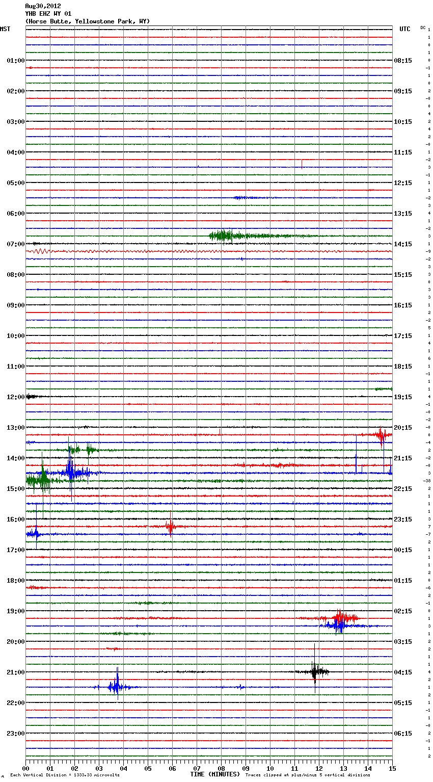This screenshot has height=782, width=433.
Task: Click the 23:15 UTC time label
Action: coord(403,519)
